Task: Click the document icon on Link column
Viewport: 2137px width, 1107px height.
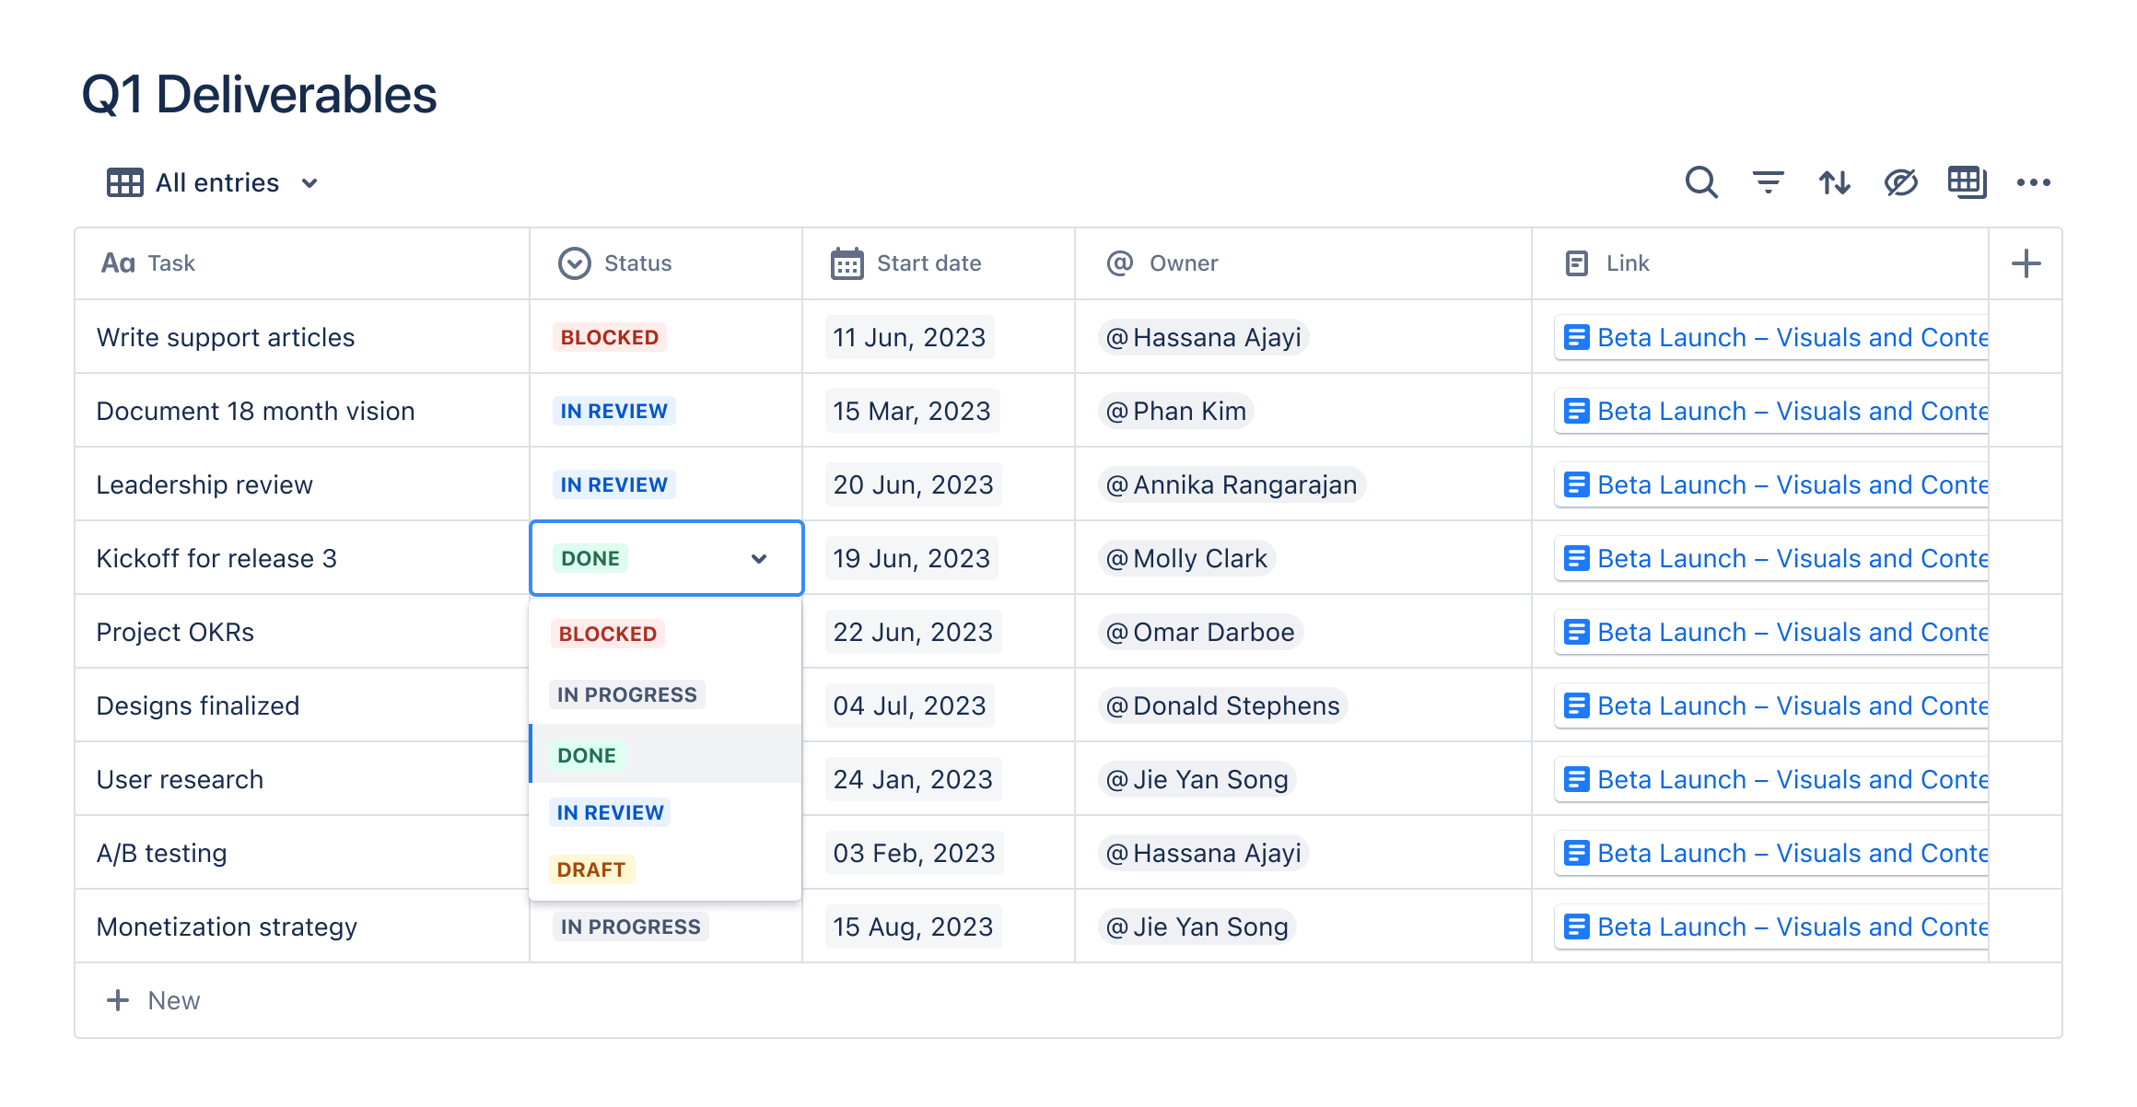Action: pyautogui.click(x=1574, y=263)
